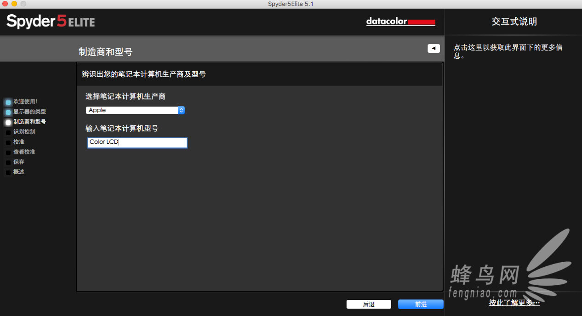Collapse the help panel with arrow button
The height and width of the screenshot is (316, 582).
point(434,48)
